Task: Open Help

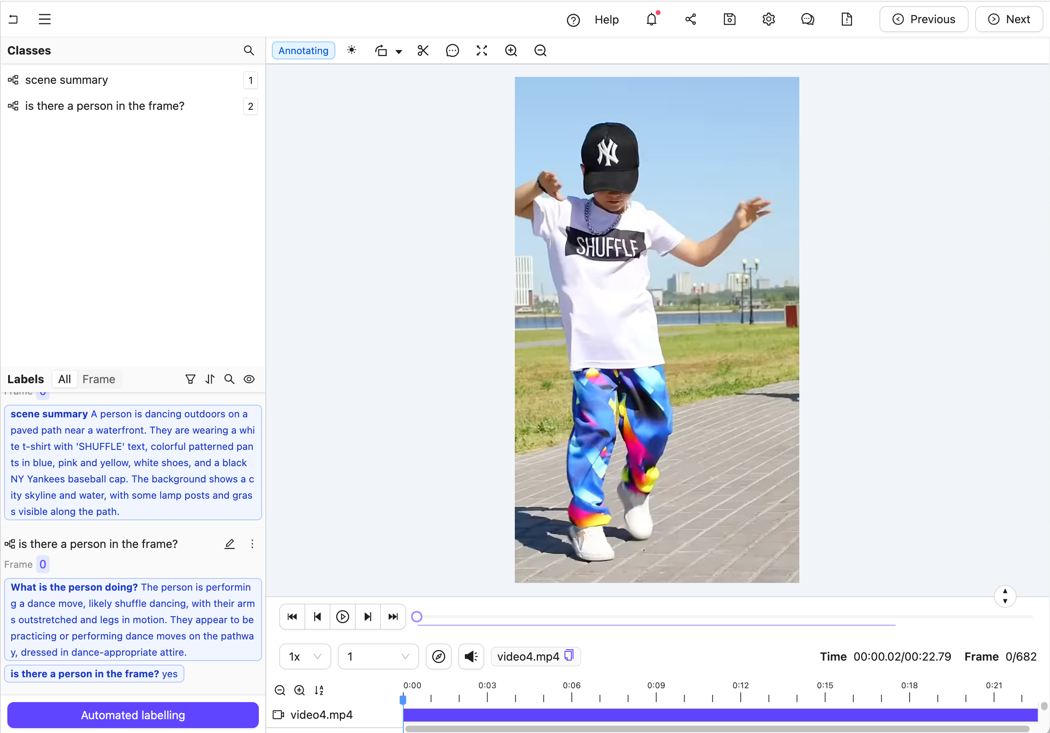Action: click(606, 20)
